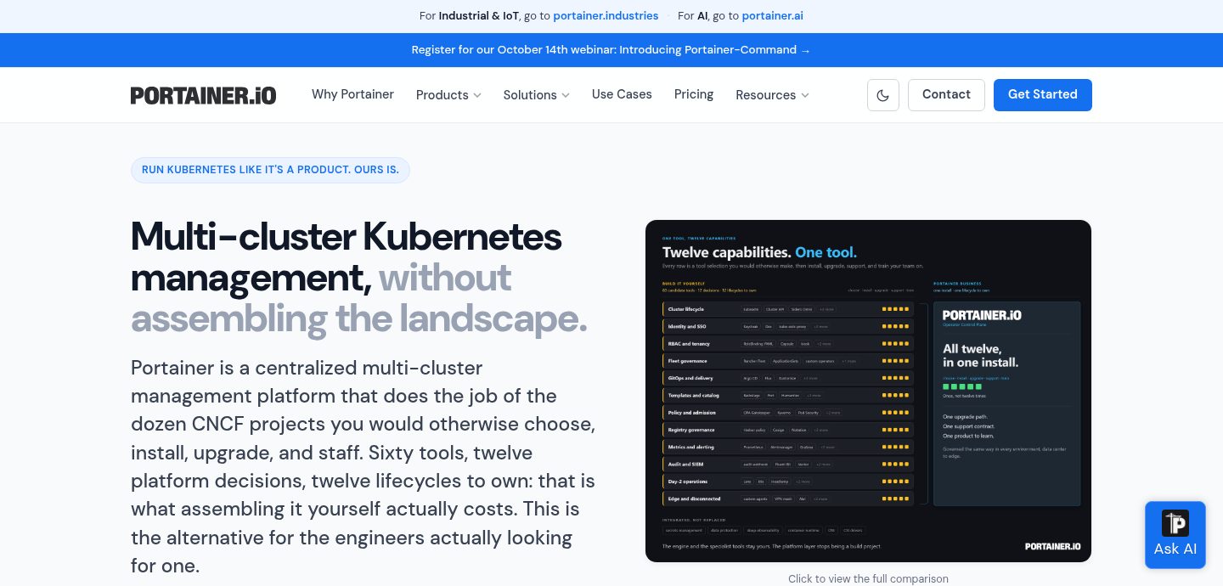Click the Contact button
1223x586 pixels.
946,95
